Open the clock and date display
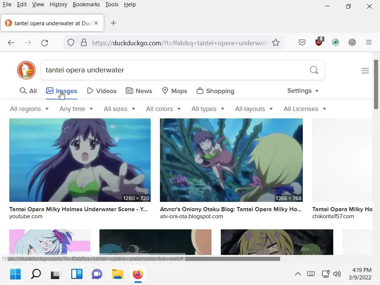Image resolution: width=380 pixels, height=285 pixels. coord(360,274)
